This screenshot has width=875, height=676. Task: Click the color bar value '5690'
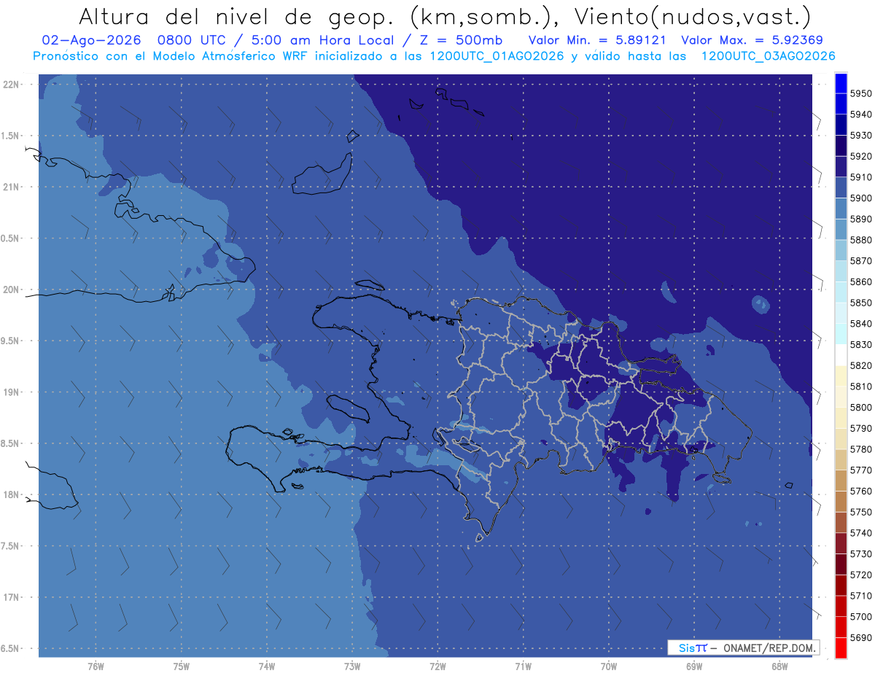pos(860,637)
